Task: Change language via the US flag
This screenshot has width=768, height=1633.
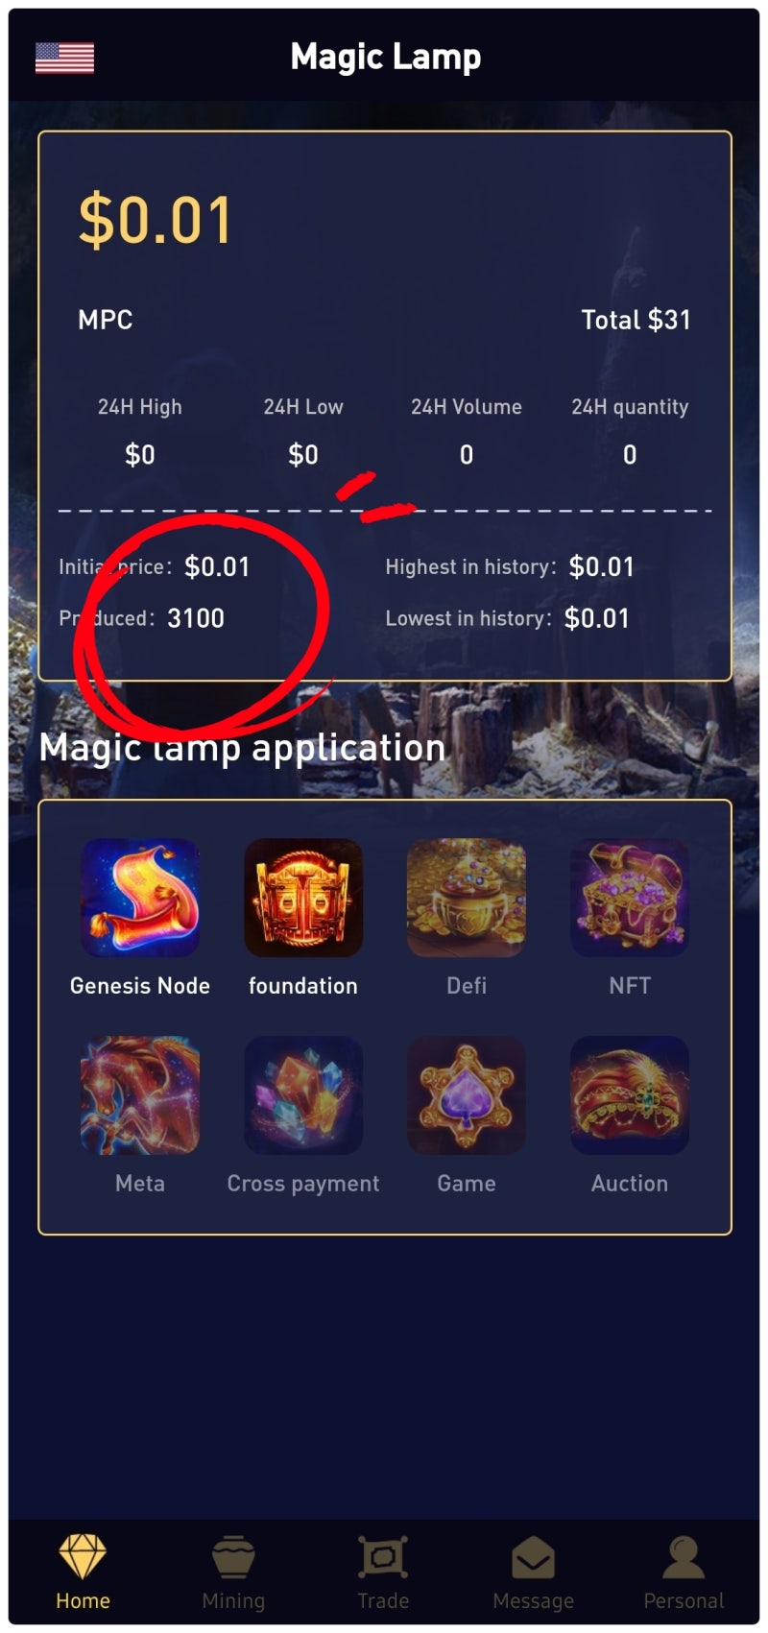Action: click(x=64, y=59)
